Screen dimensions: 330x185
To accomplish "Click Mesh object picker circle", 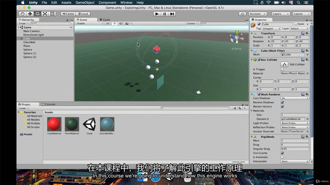I will tap(307, 54).
